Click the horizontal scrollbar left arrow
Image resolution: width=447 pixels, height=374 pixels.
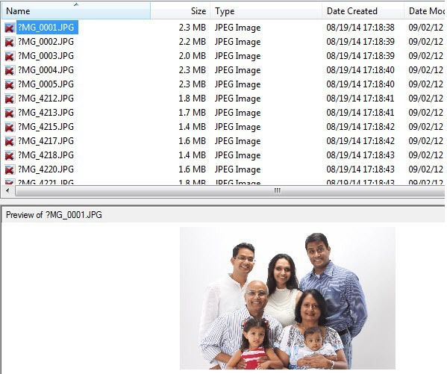[7, 190]
